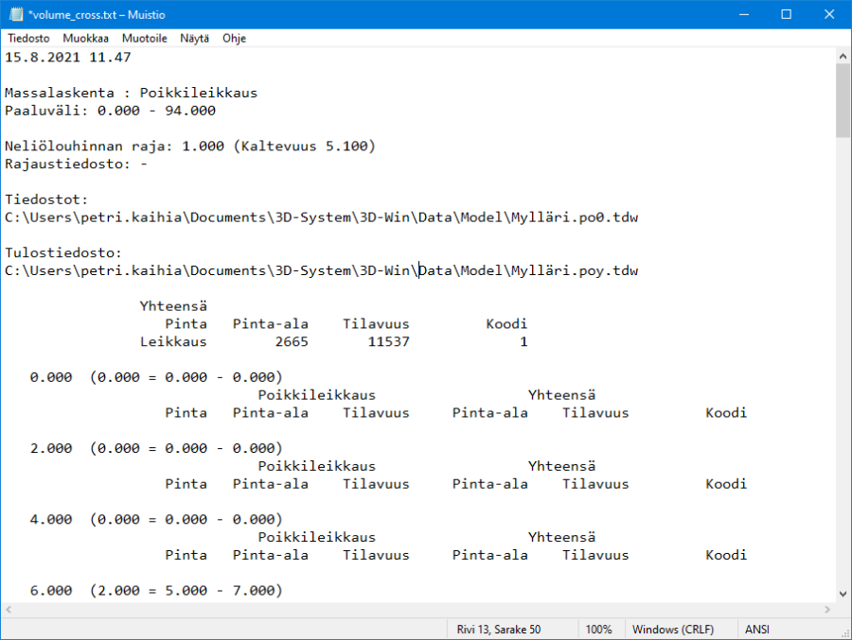Open the Muokkaa menu
The height and width of the screenshot is (640, 852).
[85, 39]
